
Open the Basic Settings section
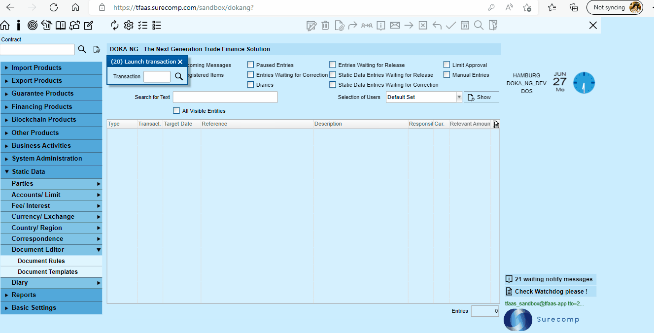point(51,308)
